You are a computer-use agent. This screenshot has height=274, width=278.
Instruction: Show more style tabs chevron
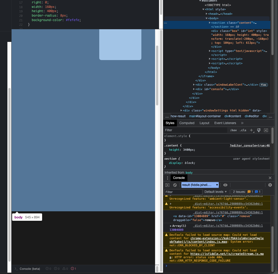click(242, 123)
